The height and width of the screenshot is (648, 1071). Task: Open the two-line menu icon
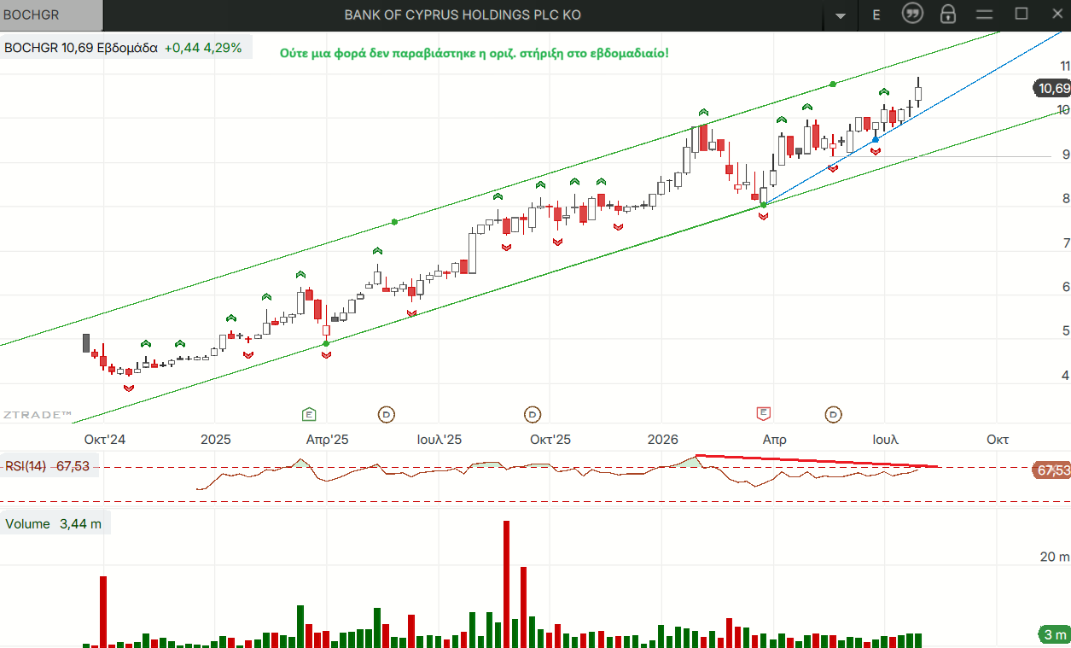tap(985, 15)
